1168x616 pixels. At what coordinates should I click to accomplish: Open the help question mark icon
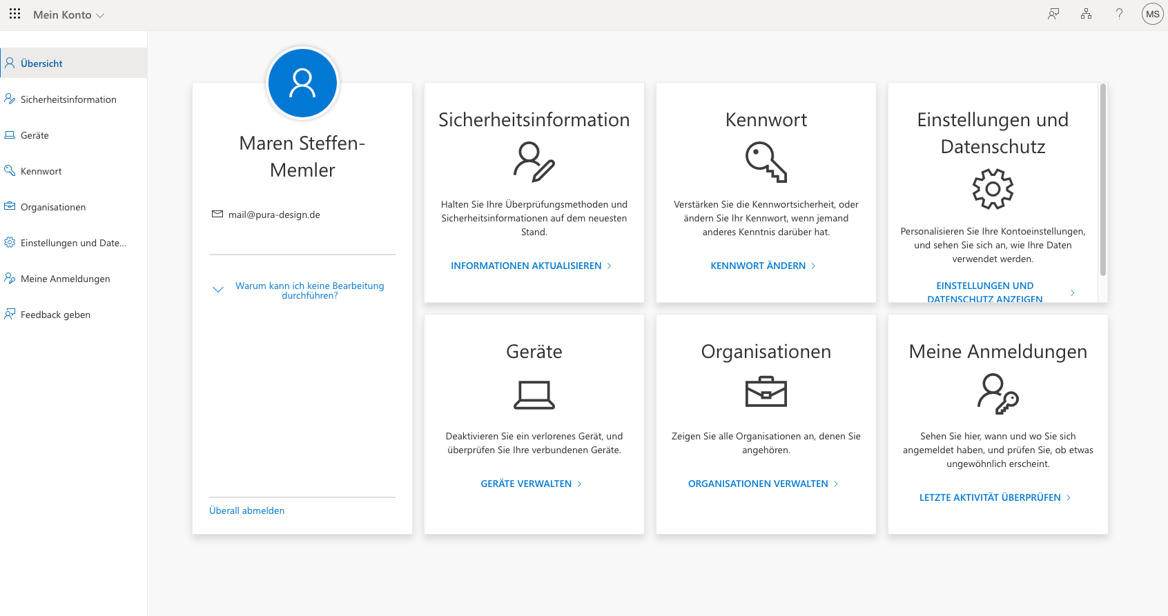coord(1119,14)
